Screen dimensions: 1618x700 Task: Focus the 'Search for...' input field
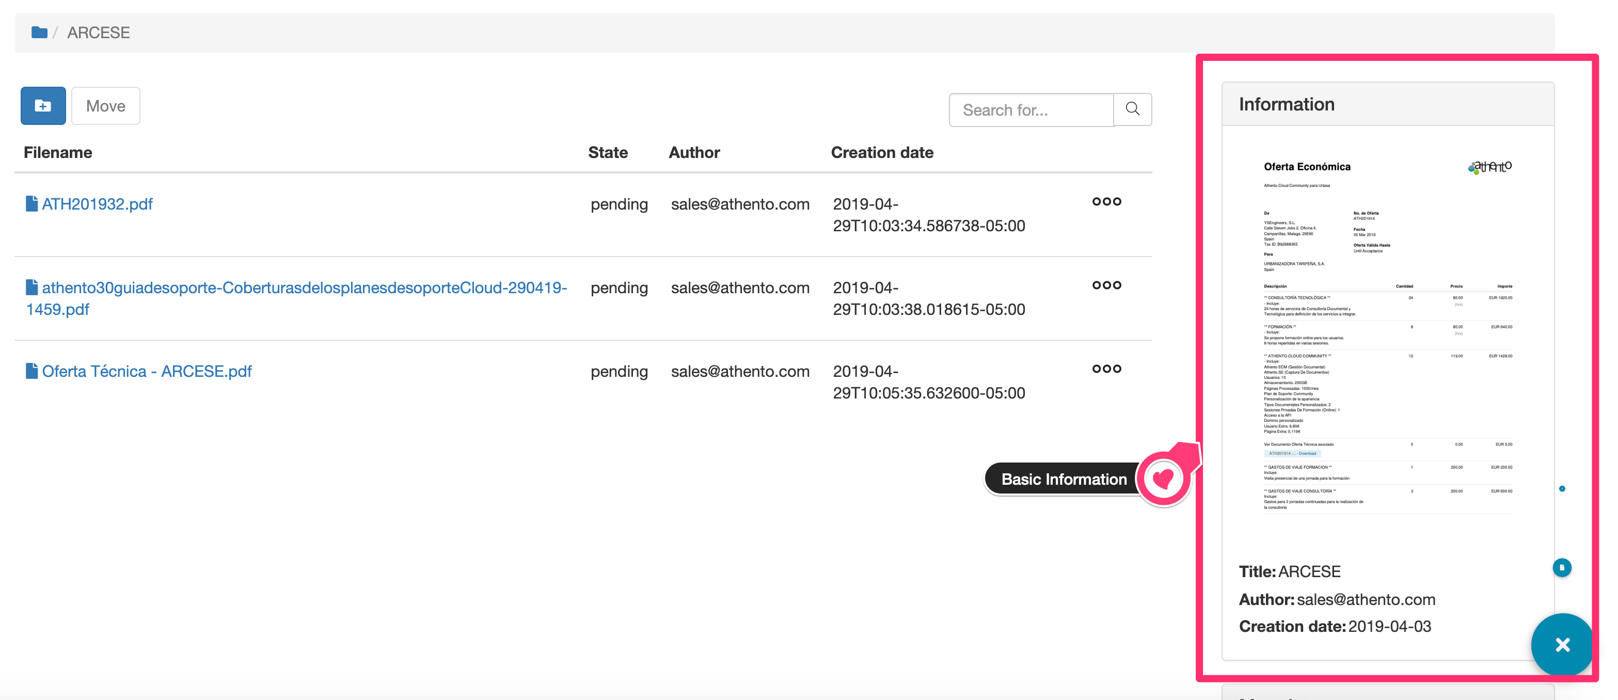pyautogui.click(x=1030, y=110)
